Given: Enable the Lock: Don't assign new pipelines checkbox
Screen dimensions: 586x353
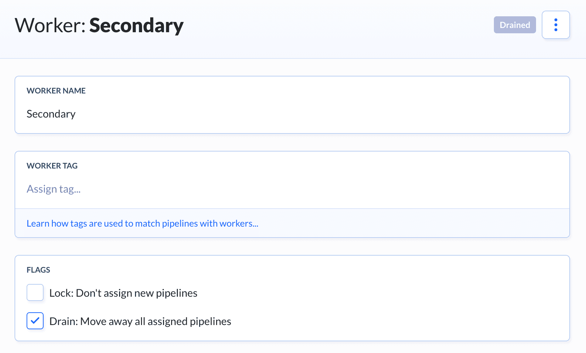Looking at the screenshot, I should coord(35,292).
